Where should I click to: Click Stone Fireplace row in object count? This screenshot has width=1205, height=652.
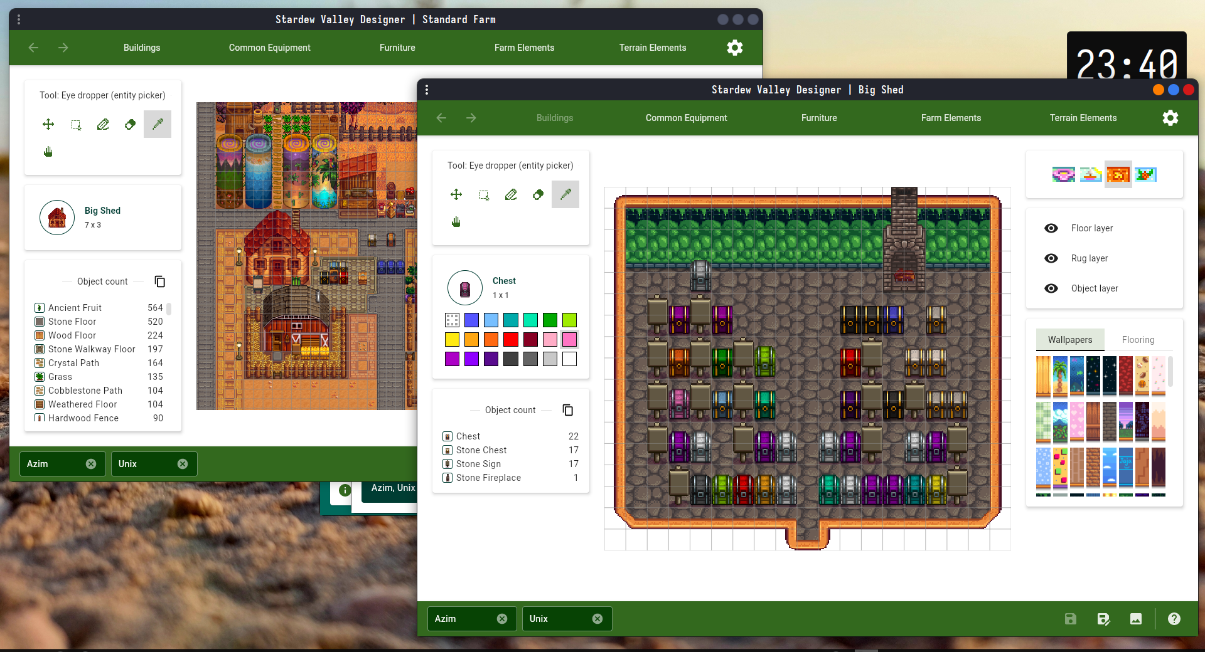click(510, 478)
